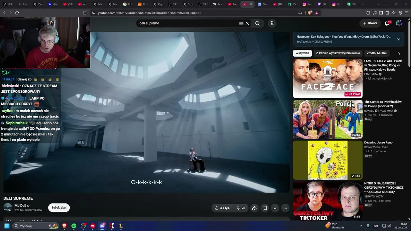Show hidden system tray icons
The height and width of the screenshot is (231, 411).
(361, 226)
